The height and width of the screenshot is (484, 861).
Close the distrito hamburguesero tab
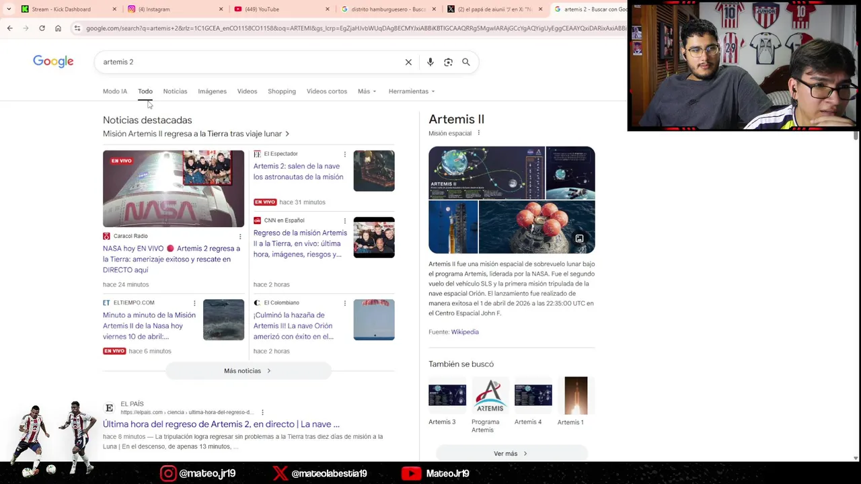434,9
